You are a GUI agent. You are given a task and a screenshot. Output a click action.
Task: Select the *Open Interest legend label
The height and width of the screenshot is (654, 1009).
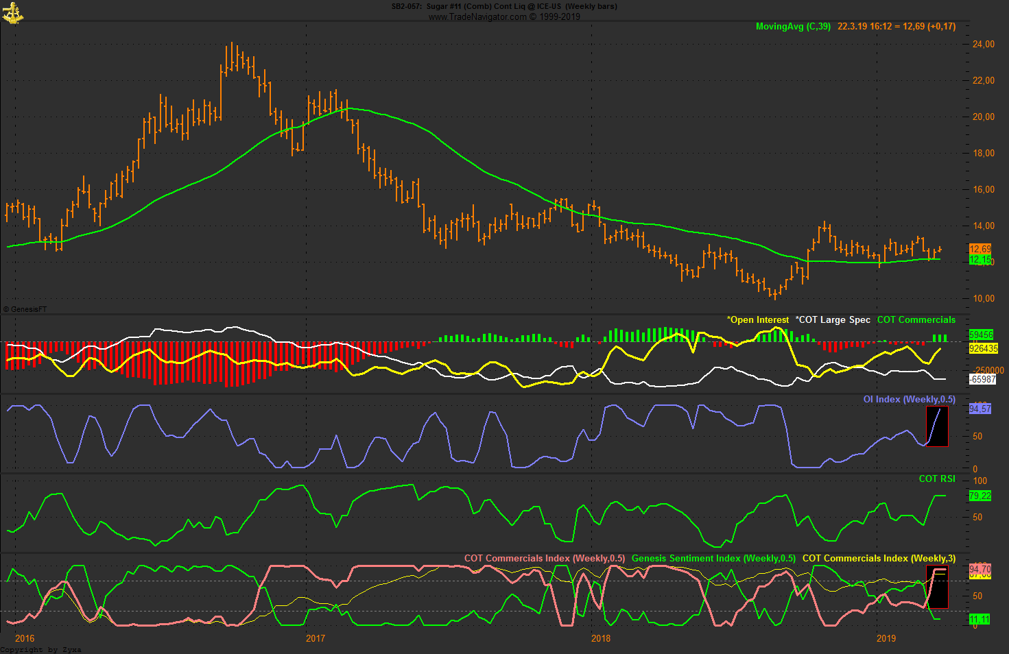757,320
